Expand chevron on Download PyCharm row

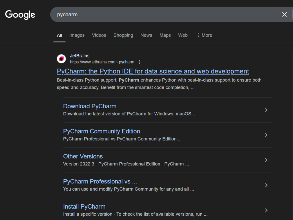coord(266,110)
